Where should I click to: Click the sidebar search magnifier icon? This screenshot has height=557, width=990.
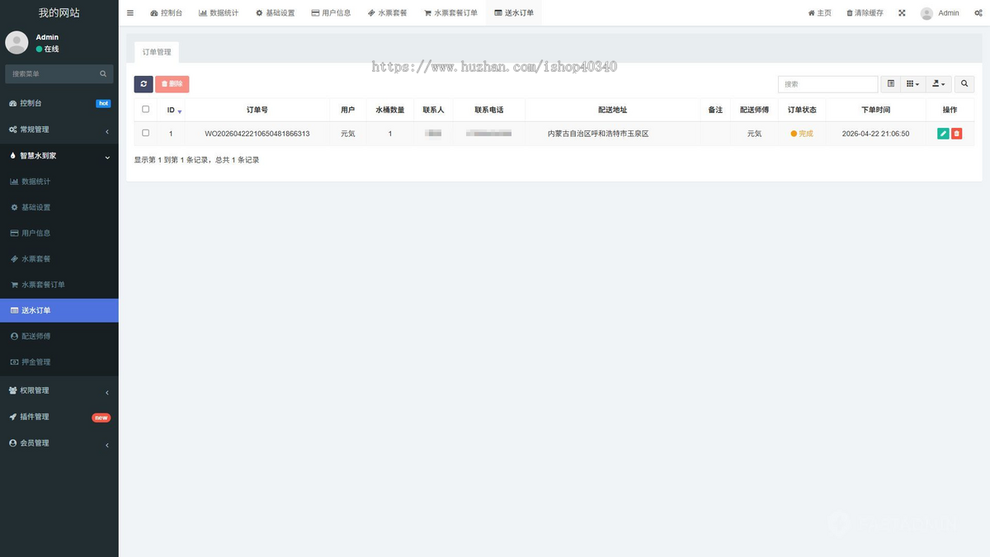click(x=103, y=73)
